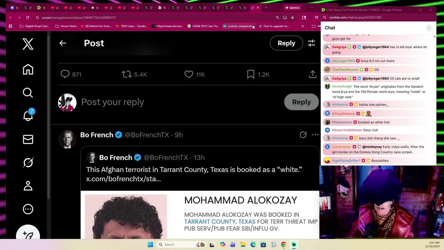Click the Chrome back navigation arrow
The image size is (444, 250).
pos(11,17)
